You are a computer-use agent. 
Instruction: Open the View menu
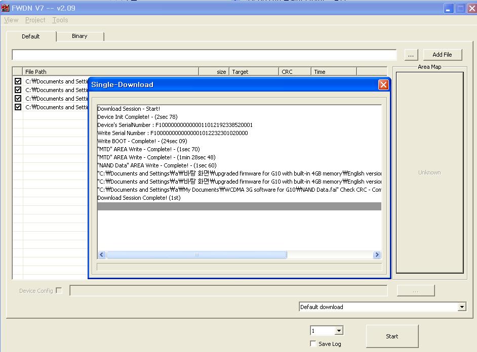coord(11,20)
